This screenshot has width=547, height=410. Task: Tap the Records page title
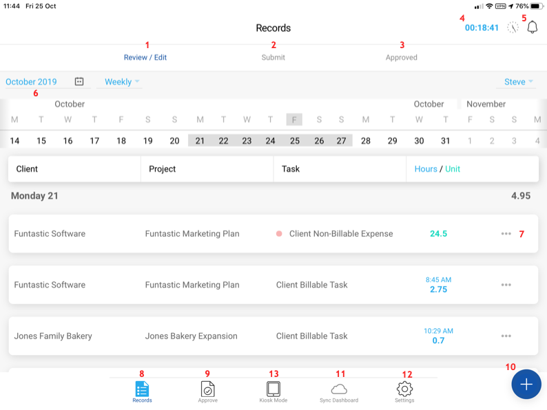point(273,28)
